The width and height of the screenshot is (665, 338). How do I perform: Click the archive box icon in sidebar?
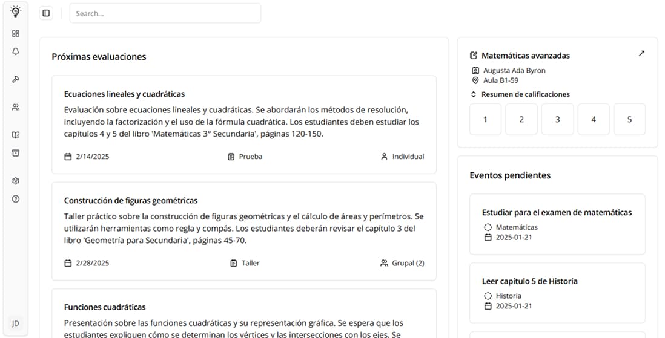pos(16,153)
